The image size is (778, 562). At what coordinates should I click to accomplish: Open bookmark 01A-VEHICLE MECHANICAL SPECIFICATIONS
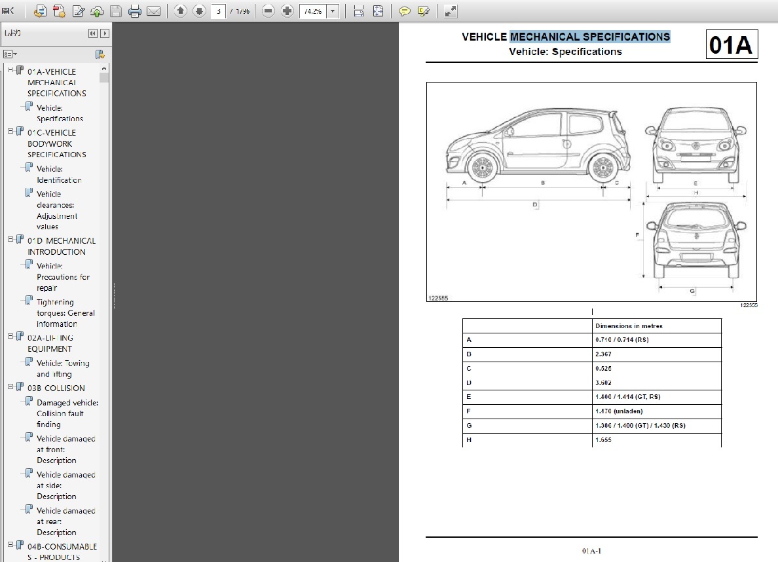pos(56,83)
